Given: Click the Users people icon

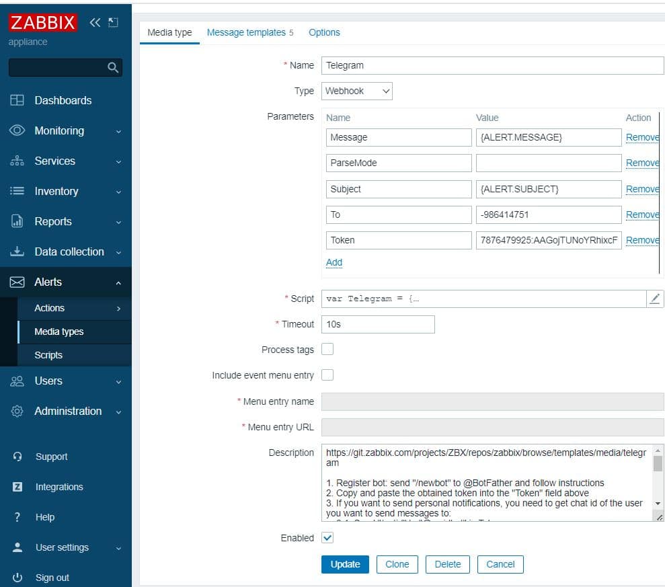Looking at the screenshot, I should click(17, 381).
